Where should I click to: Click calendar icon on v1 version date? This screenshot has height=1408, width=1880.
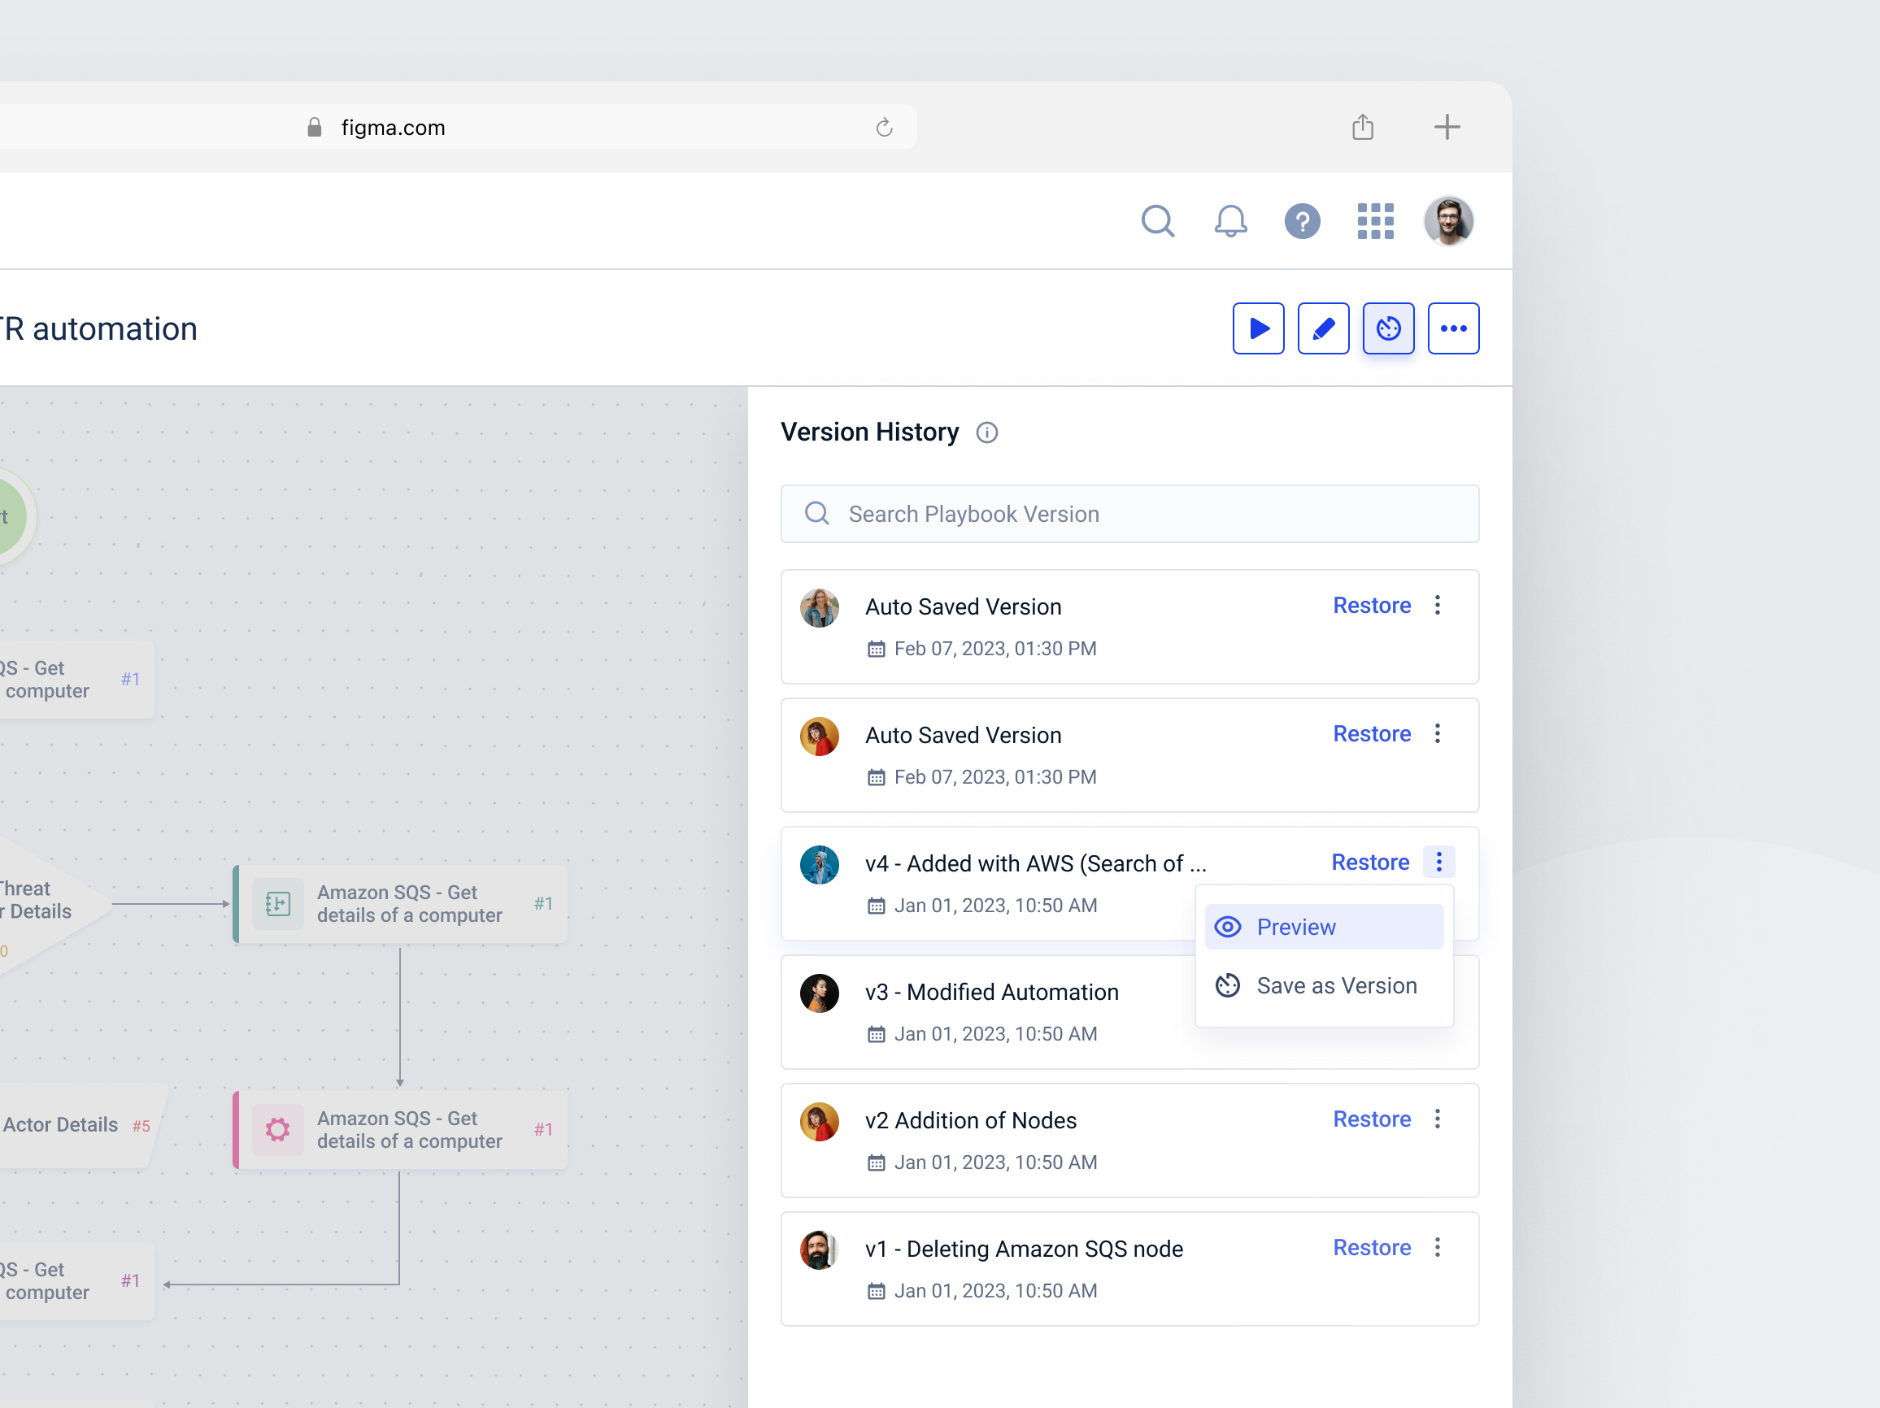876,1291
